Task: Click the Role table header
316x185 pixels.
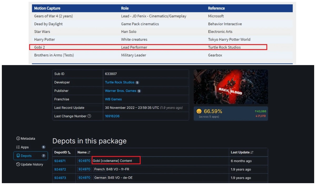Action: click(125, 8)
